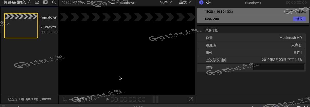Click the 修改 modify button
The height and width of the screenshot is (107, 310).
(x=299, y=19)
